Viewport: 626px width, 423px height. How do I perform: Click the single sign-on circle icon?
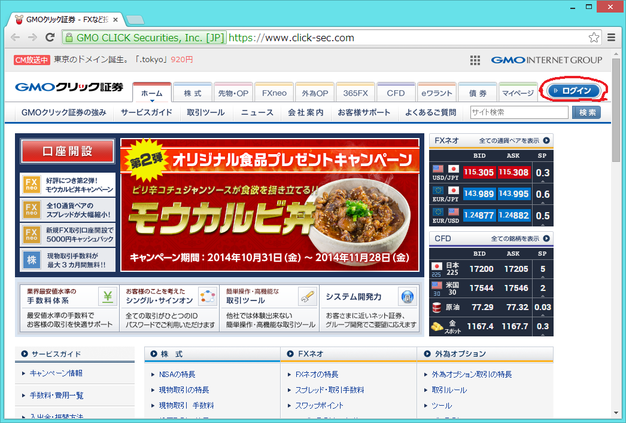click(x=207, y=296)
